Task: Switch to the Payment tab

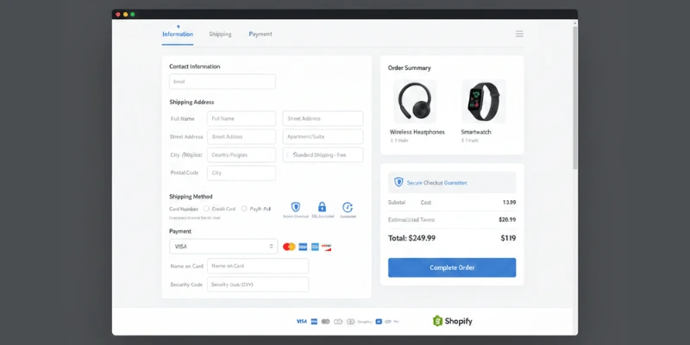Action: [260, 34]
